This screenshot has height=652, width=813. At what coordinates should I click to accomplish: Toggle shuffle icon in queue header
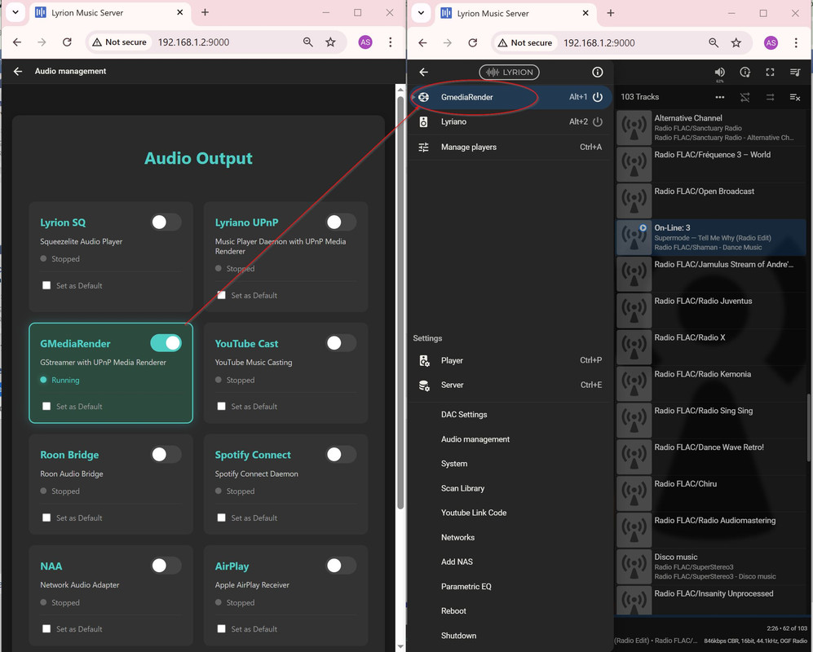tap(745, 97)
